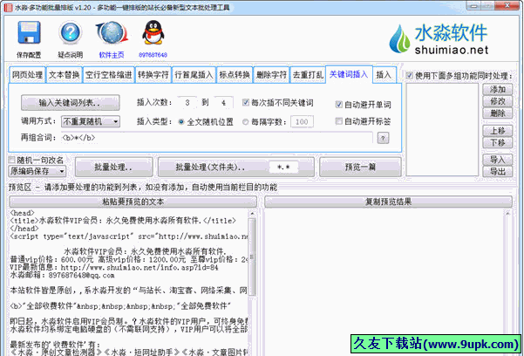Click the app icon in title bar
Image resolution: width=524 pixels, height=356 pixels.
8,7
